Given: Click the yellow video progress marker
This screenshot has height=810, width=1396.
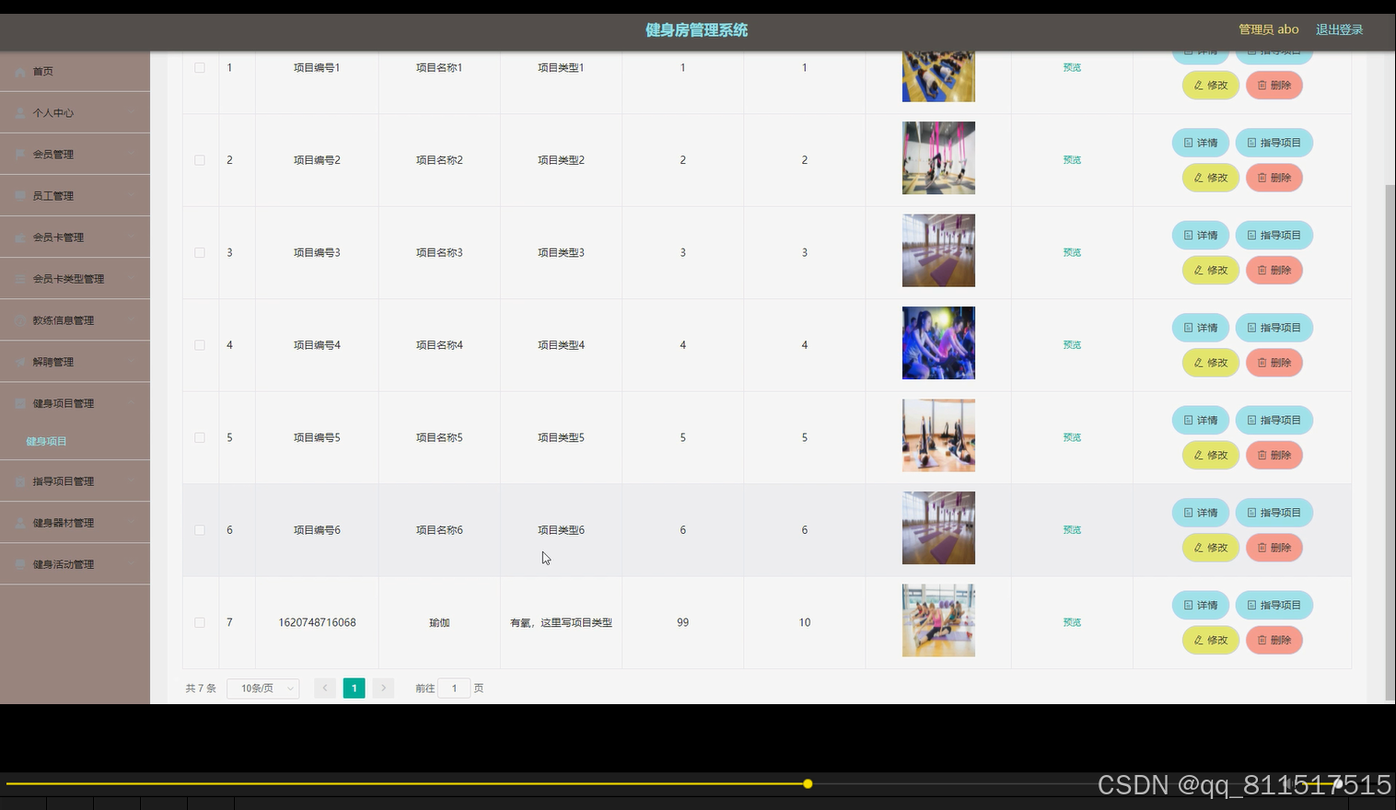Looking at the screenshot, I should coord(808,784).
